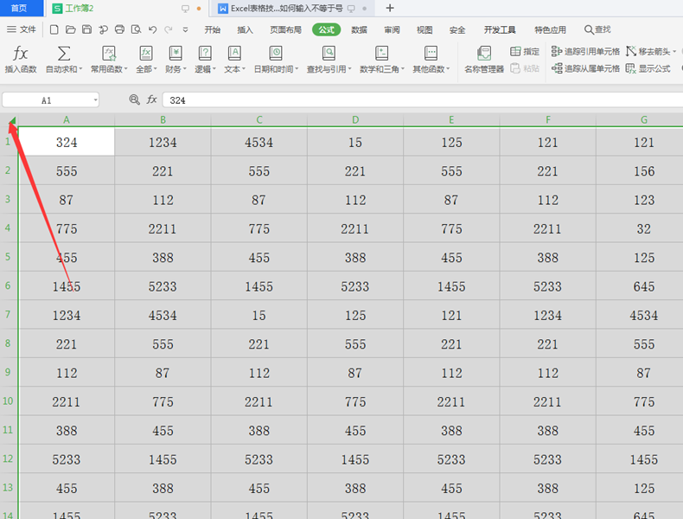Open the Lookup and Reference functions icon
This screenshot has height=519, width=683.
point(329,53)
